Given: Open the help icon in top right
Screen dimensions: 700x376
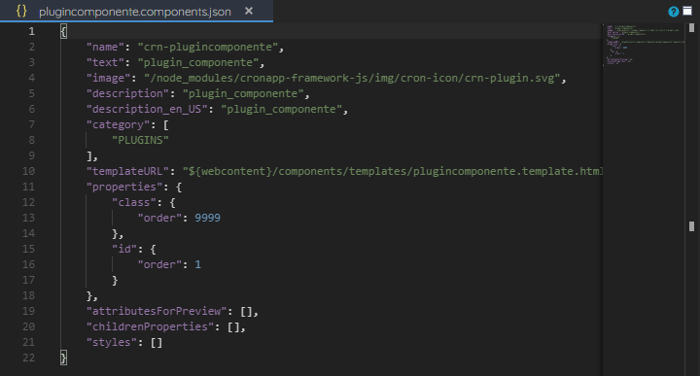Looking at the screenshot, I should [x=673, y=12].
